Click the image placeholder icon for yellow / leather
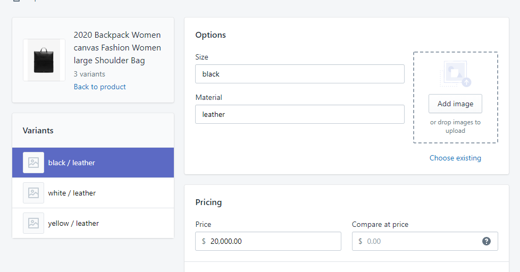 (33, 223)
